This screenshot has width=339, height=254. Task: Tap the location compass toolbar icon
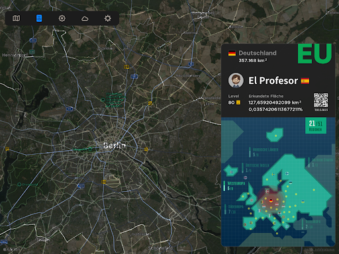pos(62,19)
